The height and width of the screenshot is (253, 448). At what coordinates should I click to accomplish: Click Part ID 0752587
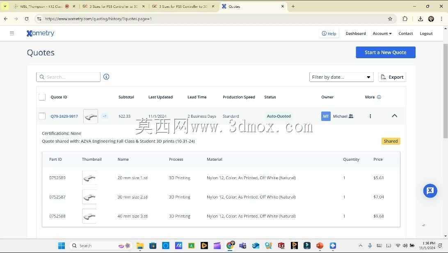(x=57, y=197)
